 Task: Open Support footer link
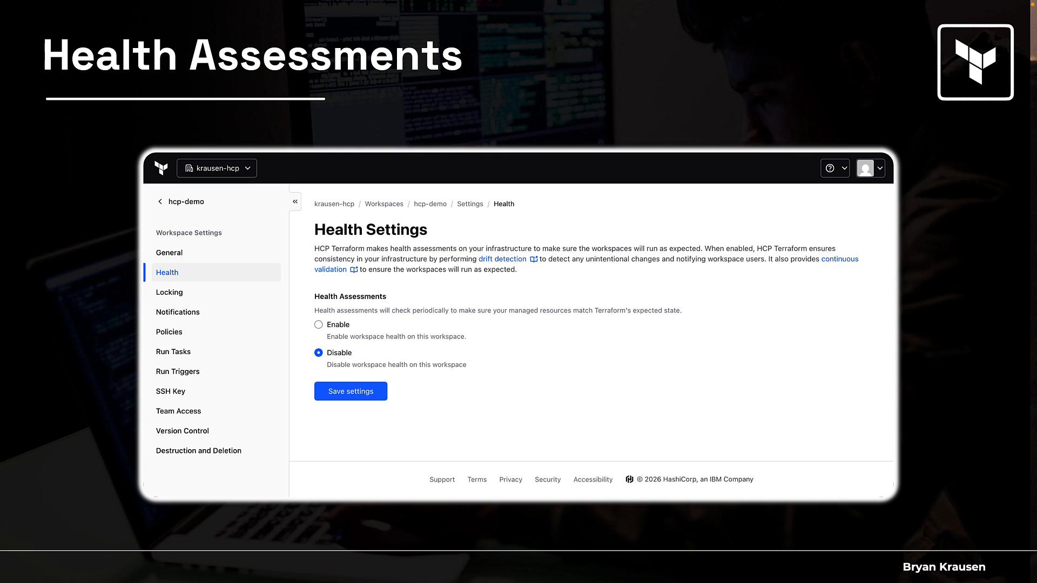click(442, 479)
